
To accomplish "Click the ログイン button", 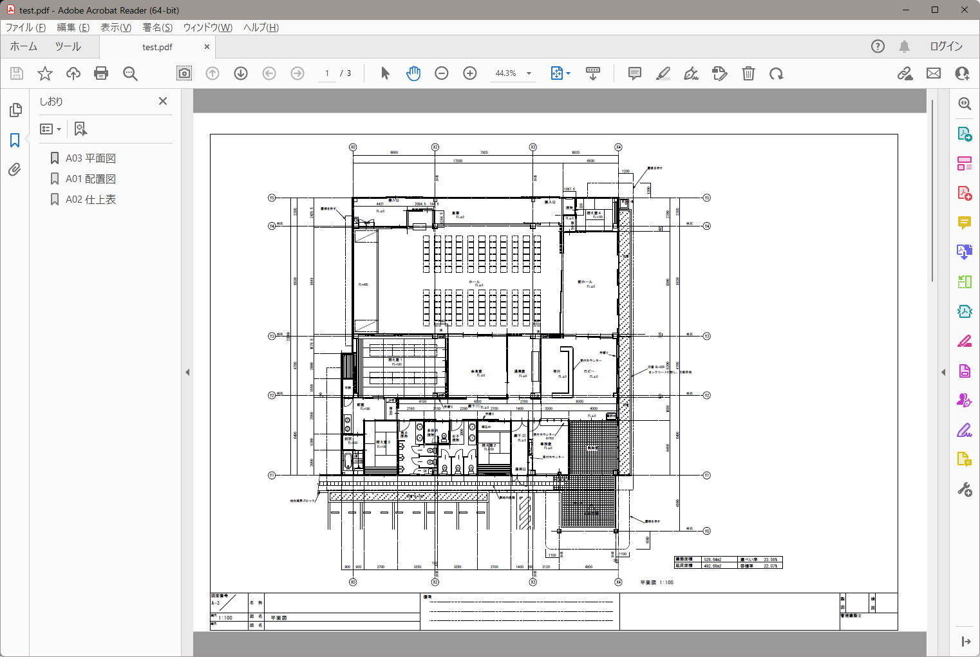I will pos(946,46).
